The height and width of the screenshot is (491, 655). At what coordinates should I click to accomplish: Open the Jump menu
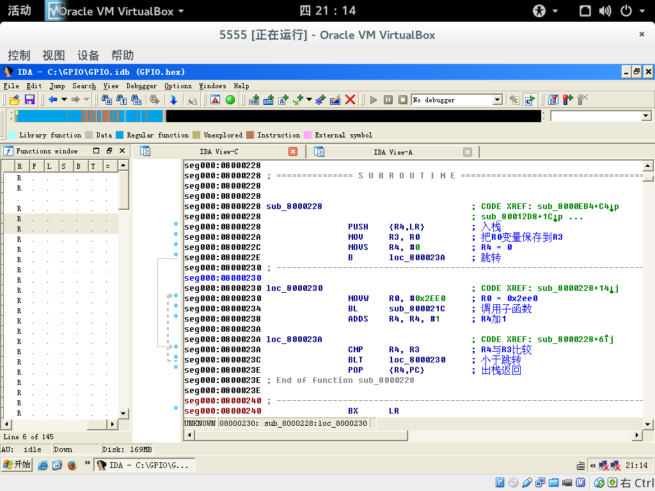tap(57, 86)
